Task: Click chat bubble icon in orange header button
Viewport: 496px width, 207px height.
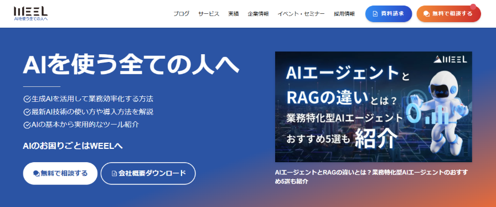Action: 426,14
